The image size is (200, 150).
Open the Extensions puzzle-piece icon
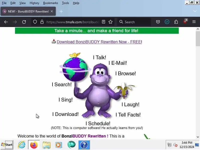coord(176,22)
